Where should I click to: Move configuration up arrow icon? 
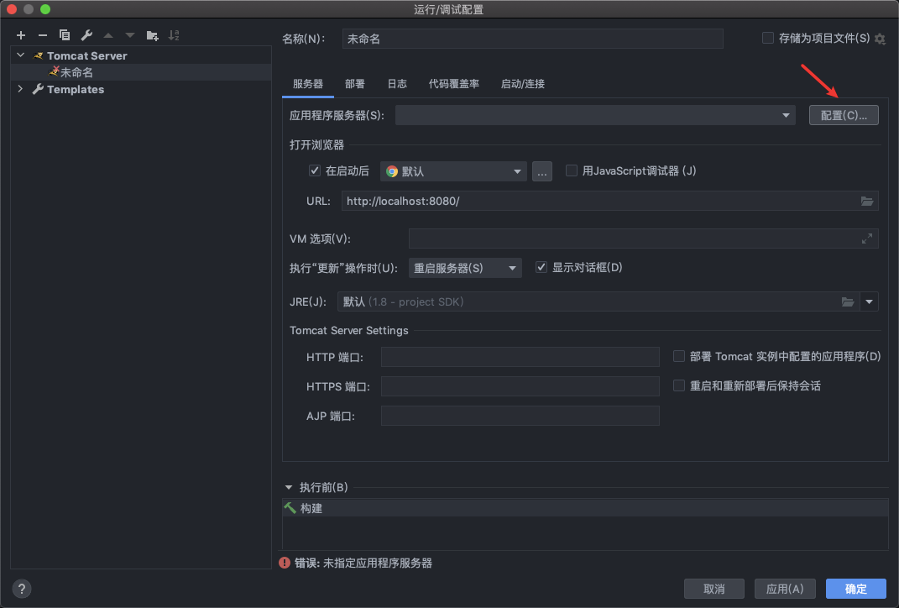[108, 35]
